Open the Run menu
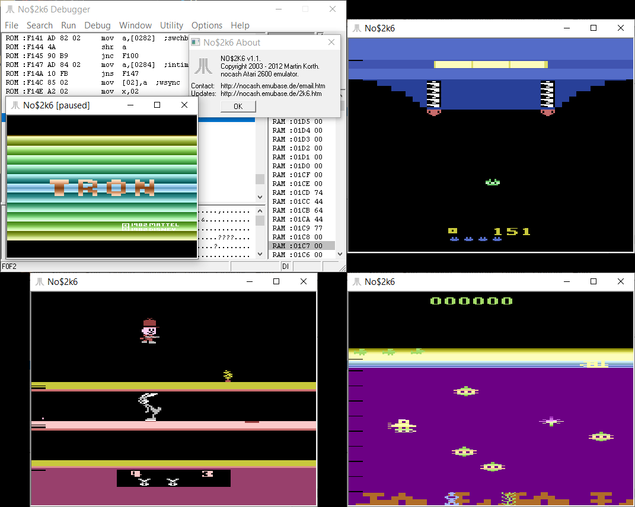 click(x=68, y=25)
